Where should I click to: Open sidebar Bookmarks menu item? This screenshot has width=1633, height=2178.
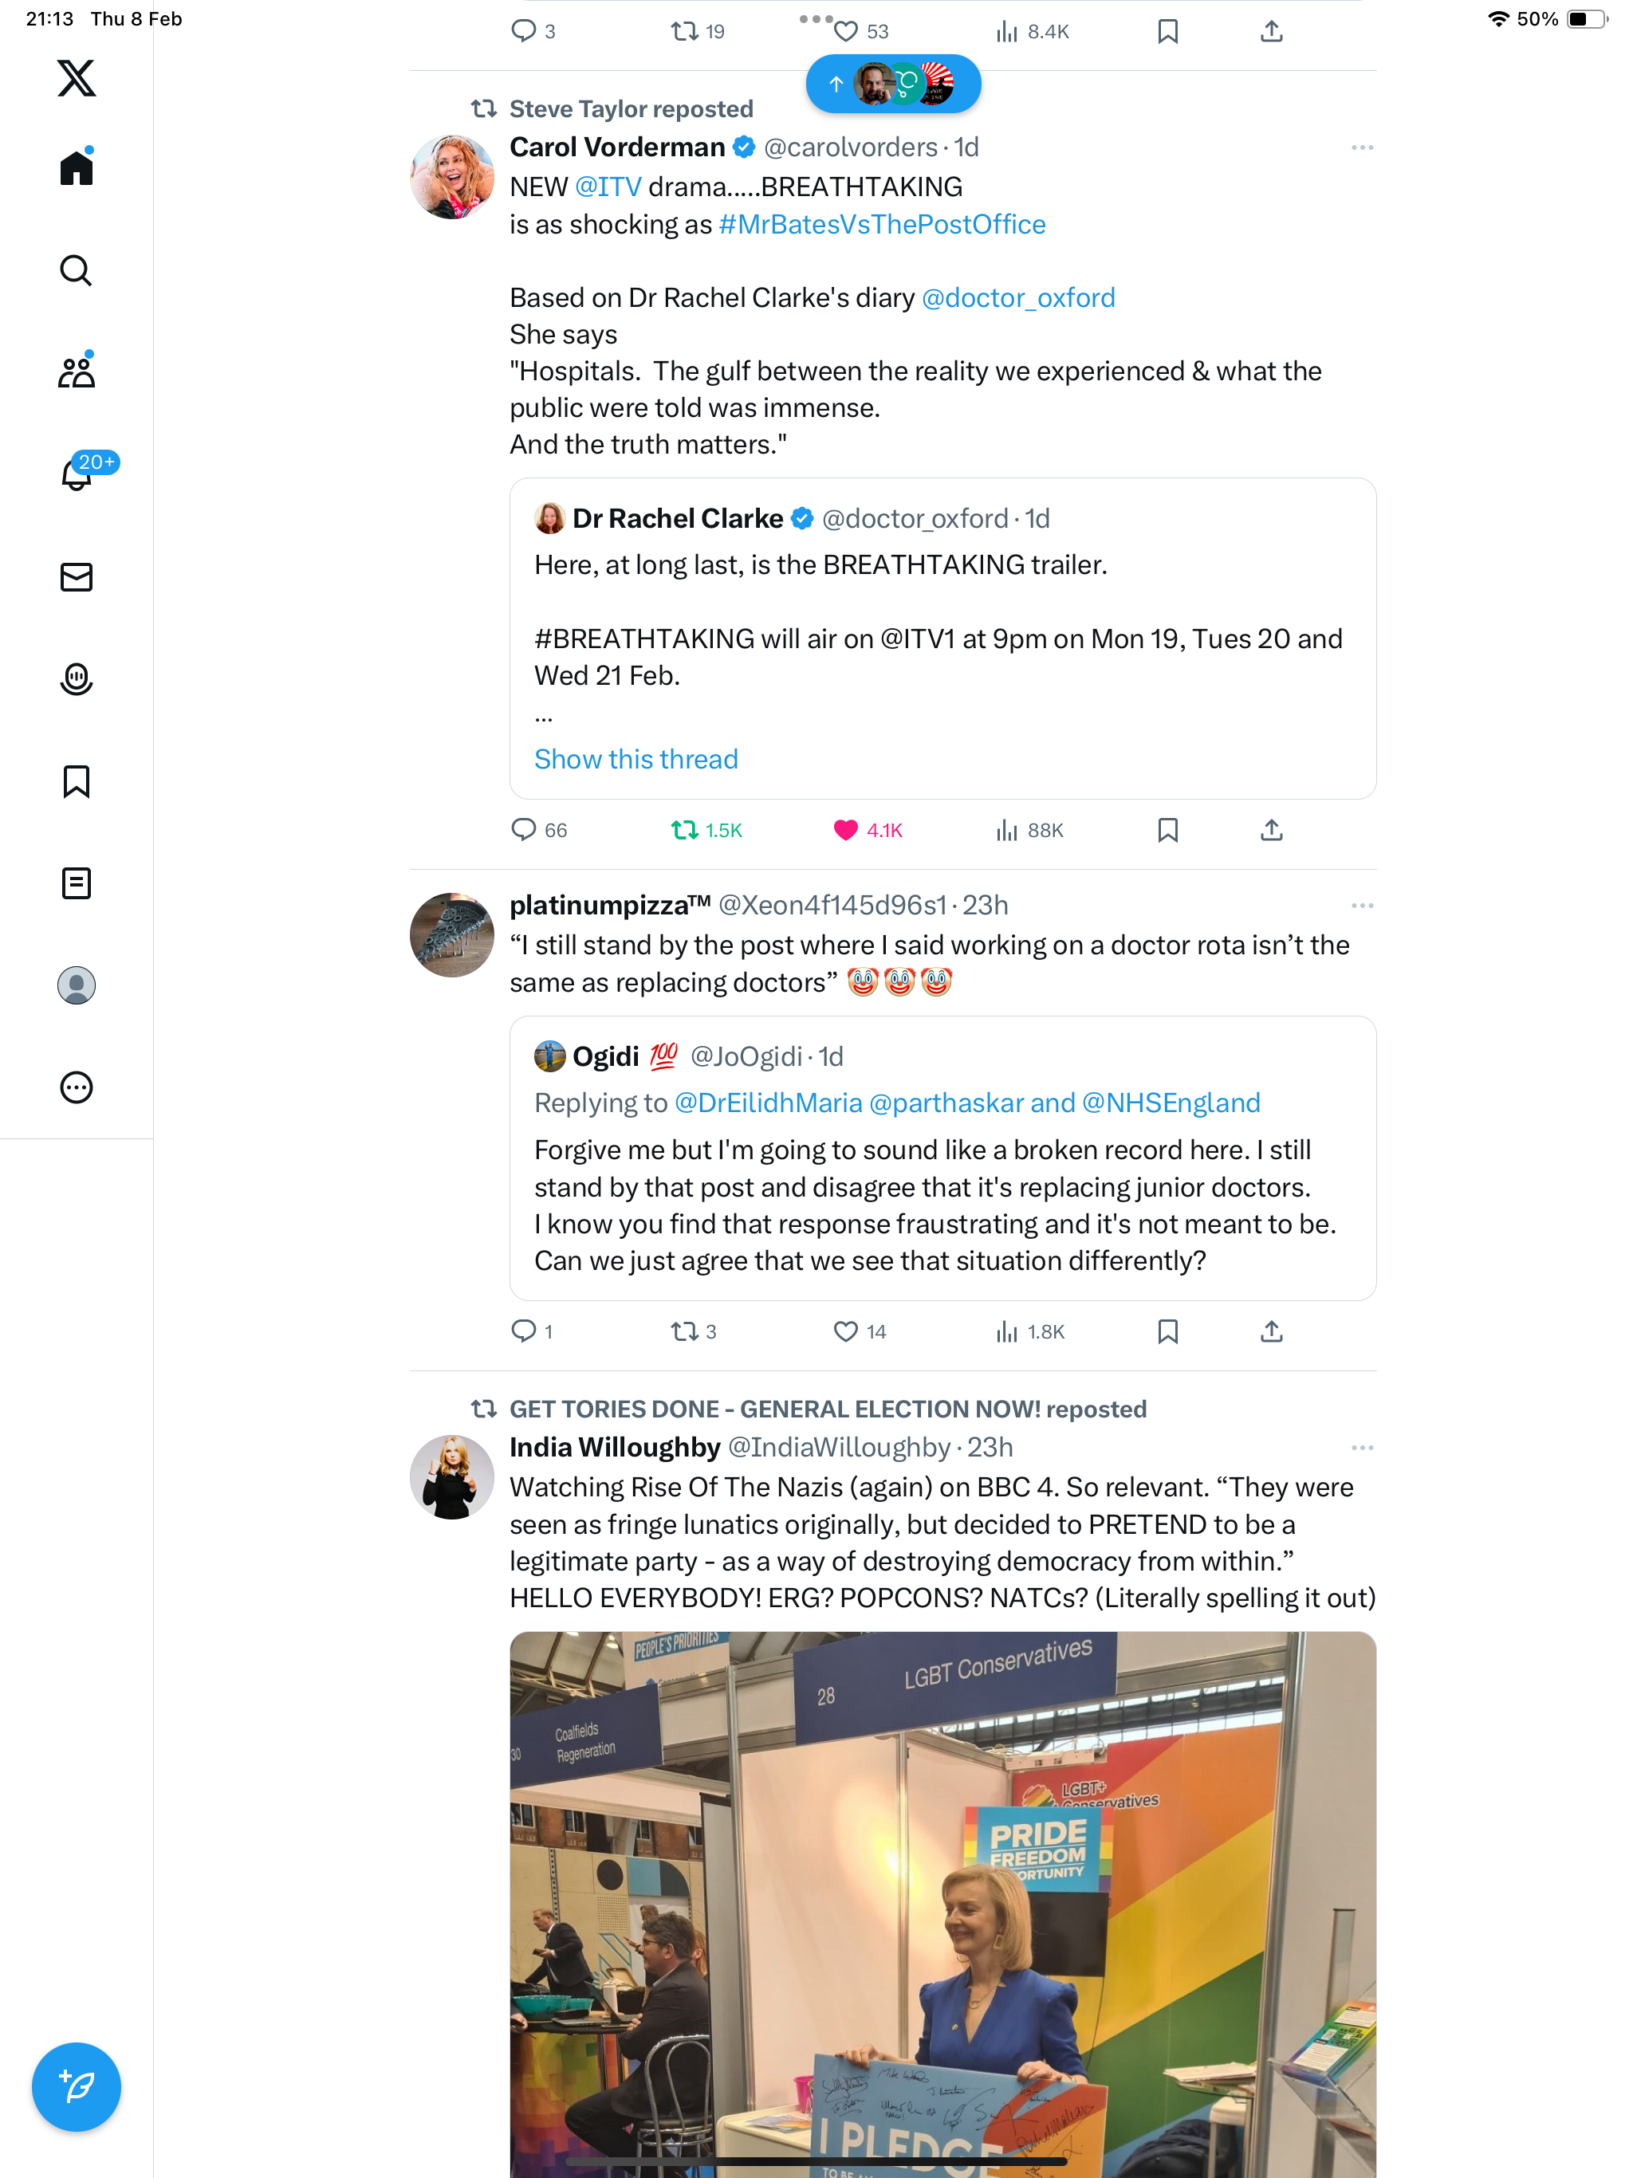[76, 782]
